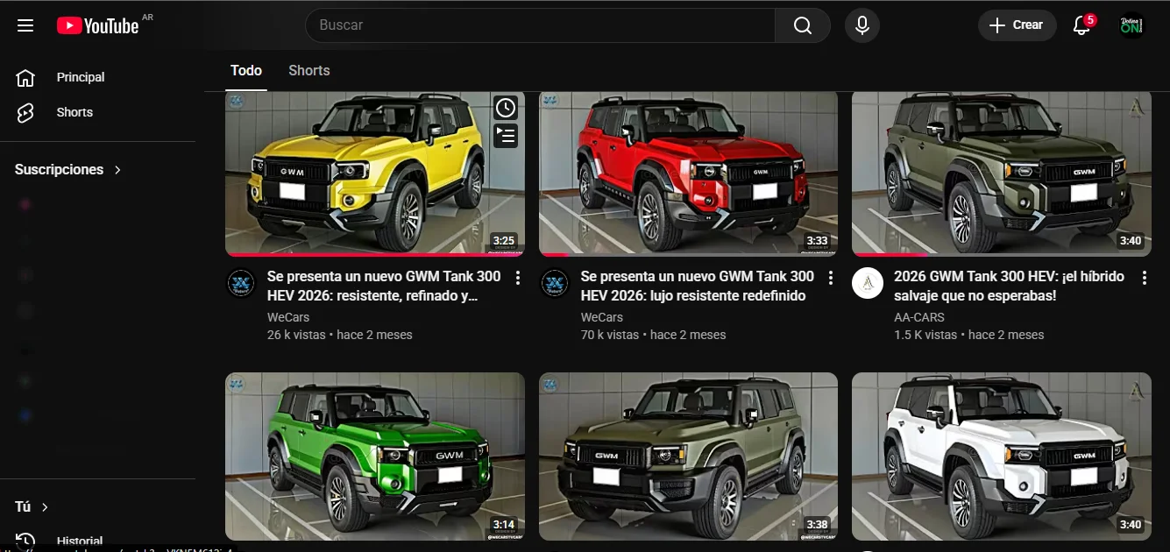Open the AA-CARS channel avatar
Image resolution: width=1170 pixels, height=552 pixels.
coord(867,282)
